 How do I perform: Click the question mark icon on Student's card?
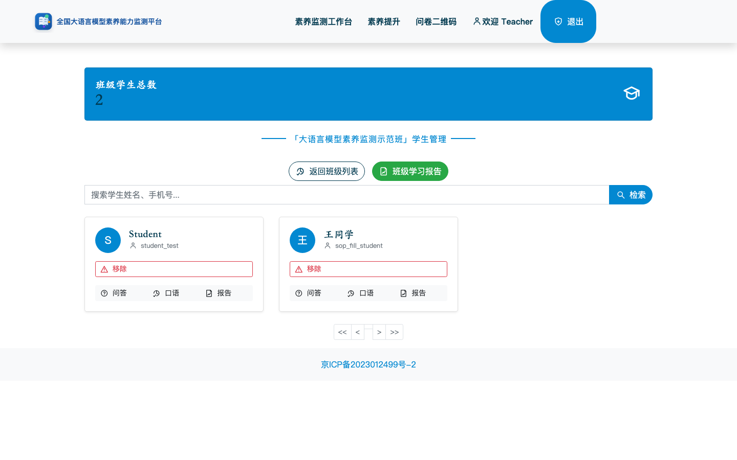click(x=104, y=293)
